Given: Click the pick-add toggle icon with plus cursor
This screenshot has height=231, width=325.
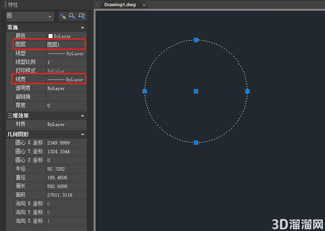Looking at the screenshot, I should (x=63, y=16).
